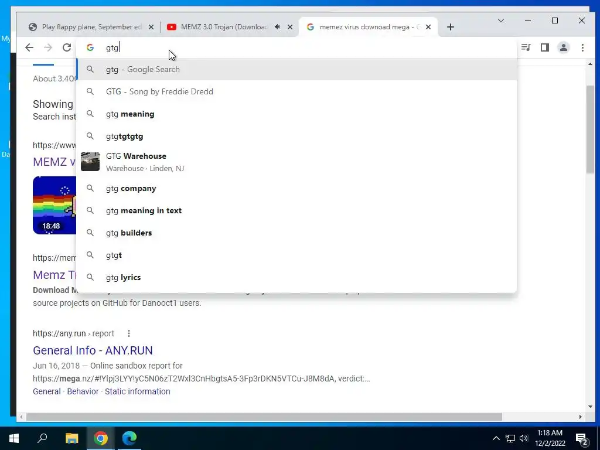Close the MEMZ 3.0 Trojan tab
600x450 pixels.
[290, 27]
